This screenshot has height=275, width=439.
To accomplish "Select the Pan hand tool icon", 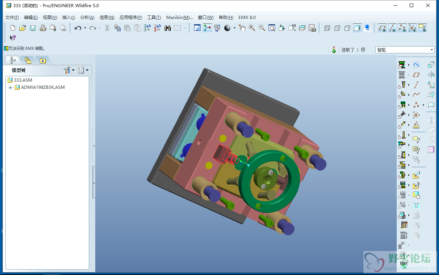I will tap(242, 28).
